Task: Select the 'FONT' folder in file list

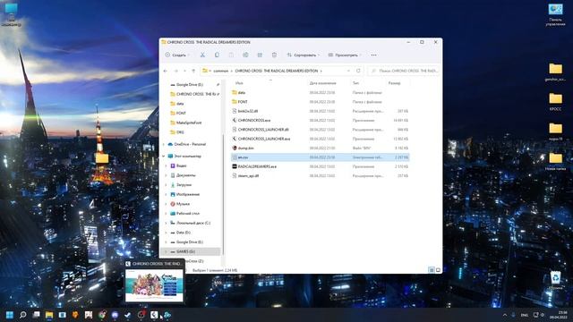Action: point(321,102)
